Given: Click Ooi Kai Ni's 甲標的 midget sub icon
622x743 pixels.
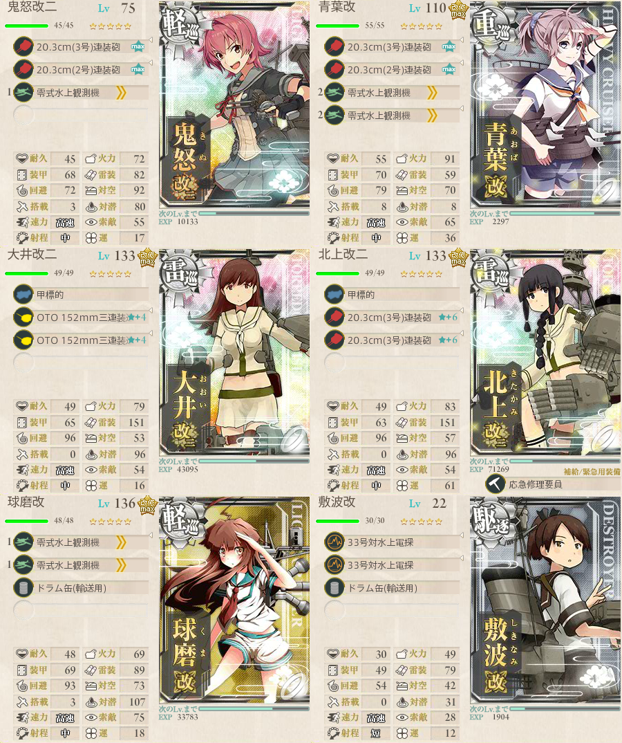Looking at the screenshot, I should 23,294.
